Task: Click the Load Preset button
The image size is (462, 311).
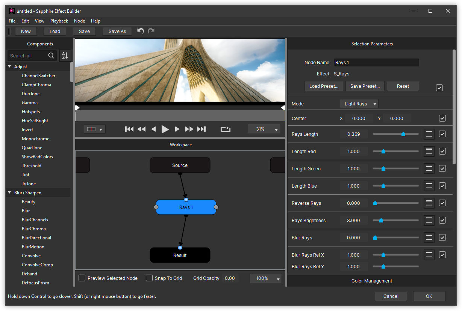Action: (324, 86)
